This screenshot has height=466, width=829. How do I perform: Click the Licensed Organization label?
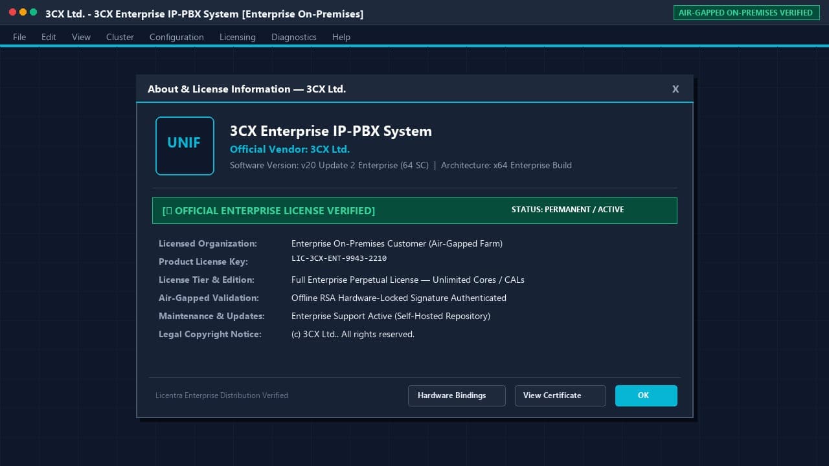(x=208, y=243)
